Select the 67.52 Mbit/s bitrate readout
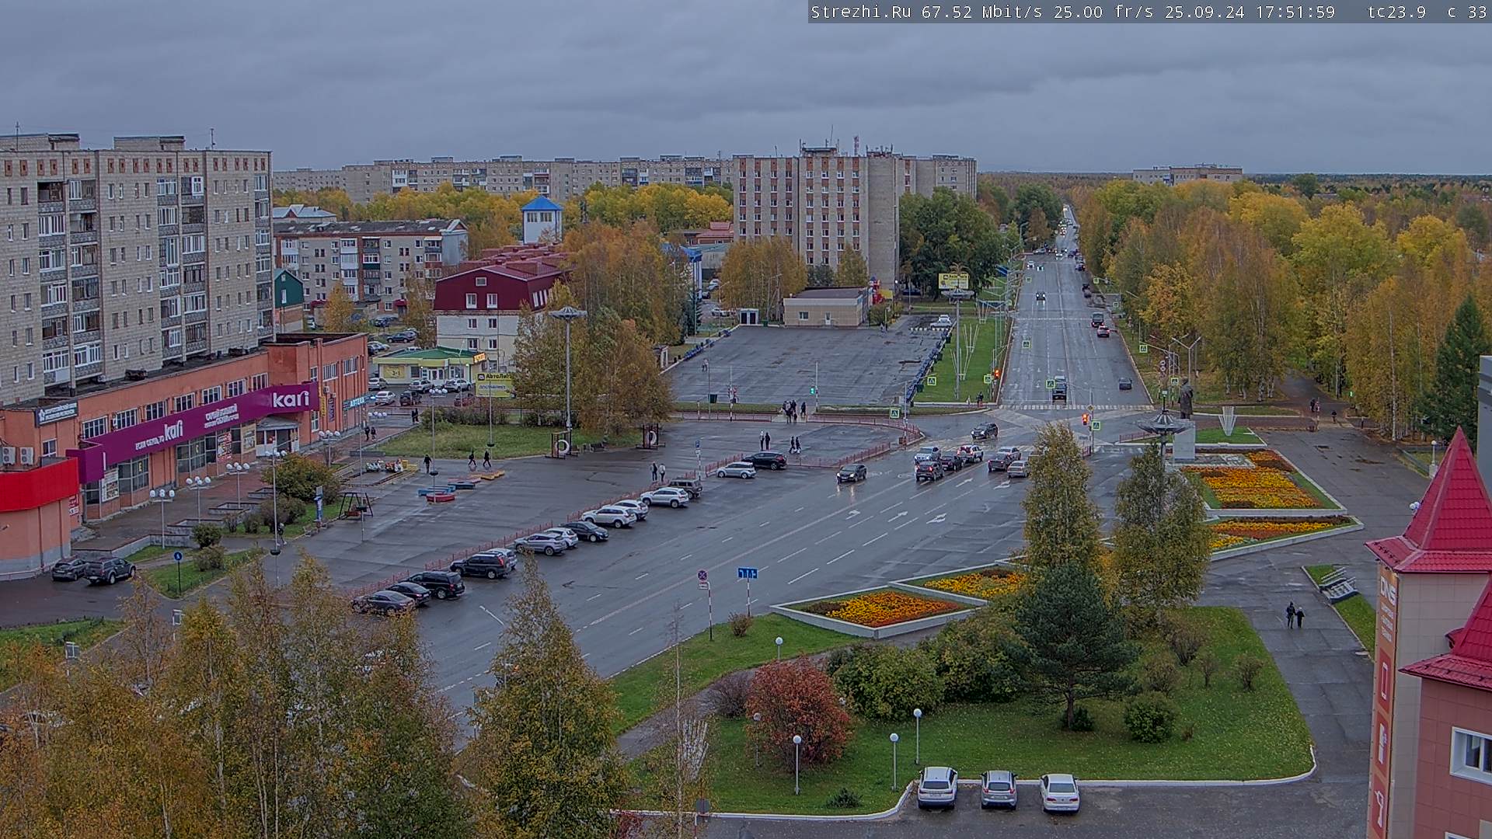The image size is (1492, 839). tap(982, 12)
